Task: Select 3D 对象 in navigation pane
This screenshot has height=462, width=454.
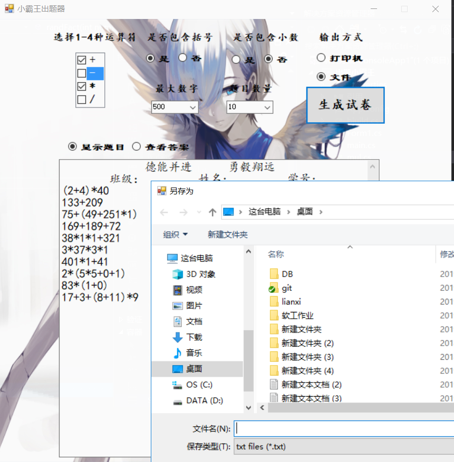Action: pos(194,274)
